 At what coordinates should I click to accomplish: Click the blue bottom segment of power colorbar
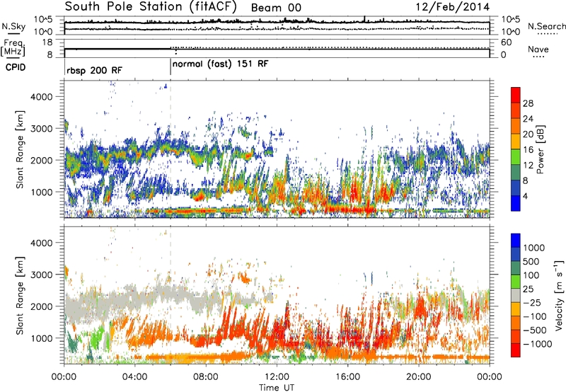point(516,203)
